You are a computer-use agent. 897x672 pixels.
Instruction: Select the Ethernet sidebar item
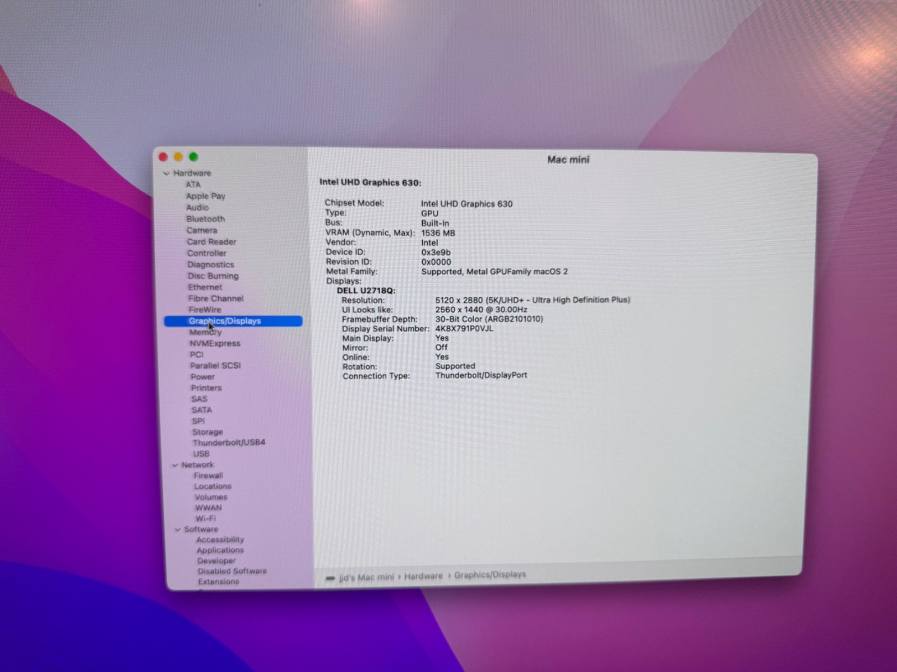pyautogui.click(x=205, y=287)
